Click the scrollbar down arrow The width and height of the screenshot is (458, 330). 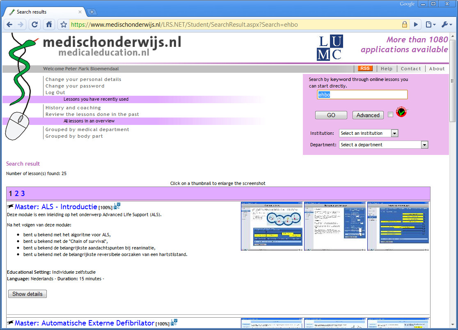pyautogui.click(x=452, y=324)
